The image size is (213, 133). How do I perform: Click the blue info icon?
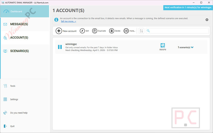(56, 20)
